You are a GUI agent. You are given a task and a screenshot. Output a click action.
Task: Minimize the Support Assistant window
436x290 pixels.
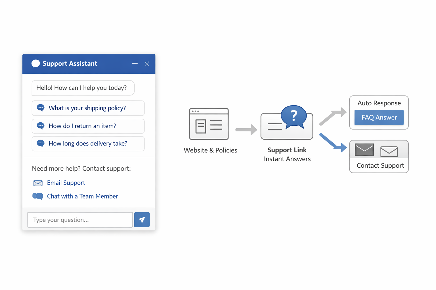(x=135, y=63)
